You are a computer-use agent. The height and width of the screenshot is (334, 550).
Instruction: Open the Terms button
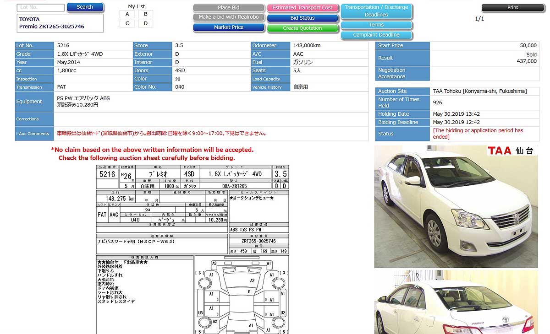click(376, 25)
